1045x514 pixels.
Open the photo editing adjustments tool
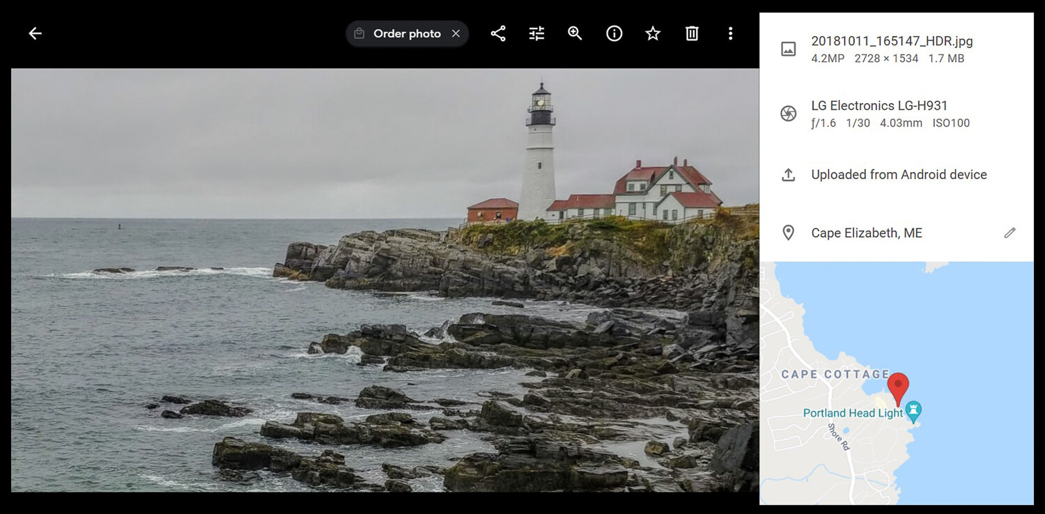536,33
